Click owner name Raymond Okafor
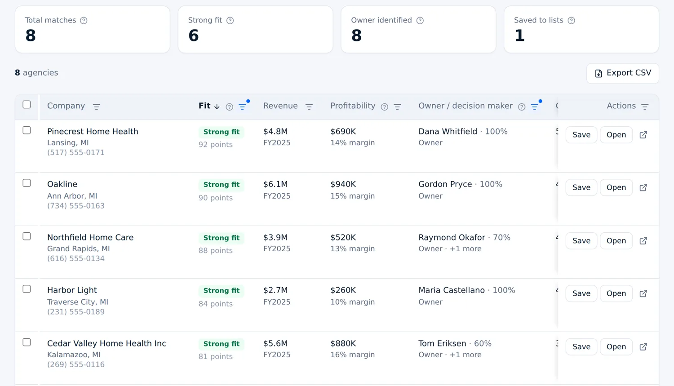The height and width of the screenshot is (386, 674). [452, 238]
